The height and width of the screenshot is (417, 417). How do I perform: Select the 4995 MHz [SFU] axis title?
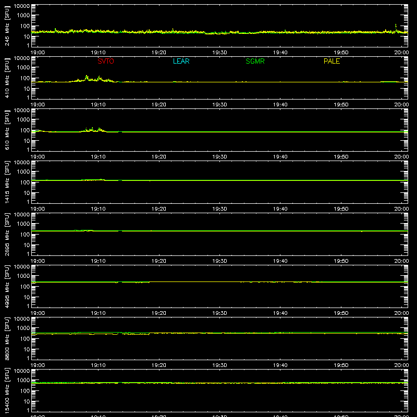(7, 286)
